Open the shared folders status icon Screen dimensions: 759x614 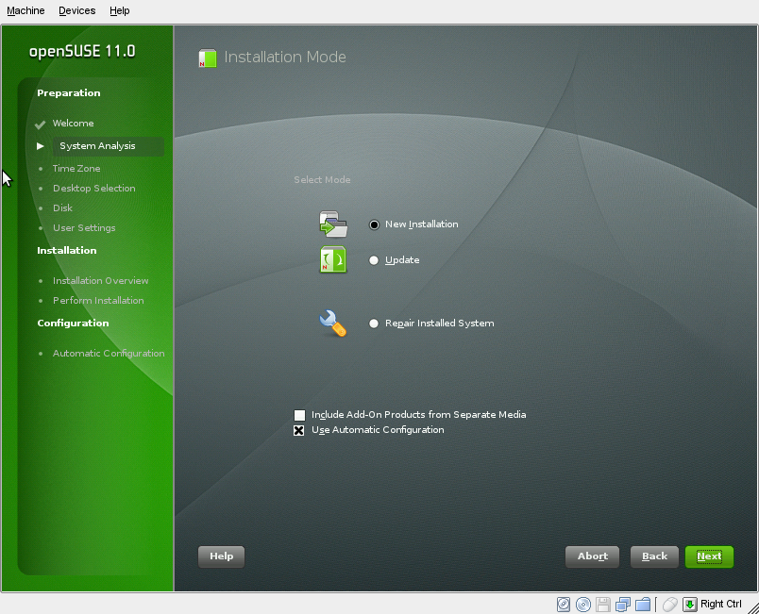(644, 604)
